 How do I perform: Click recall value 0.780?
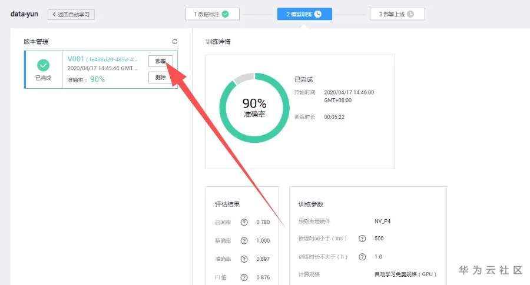tap(263, 222)
